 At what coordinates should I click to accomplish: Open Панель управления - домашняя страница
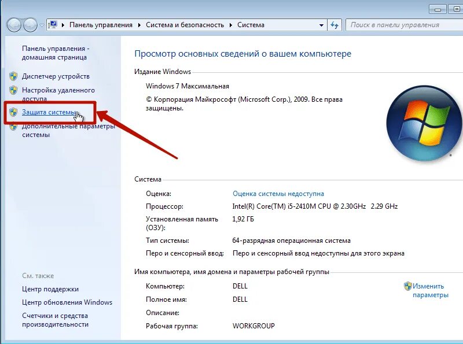coord(56,53)
